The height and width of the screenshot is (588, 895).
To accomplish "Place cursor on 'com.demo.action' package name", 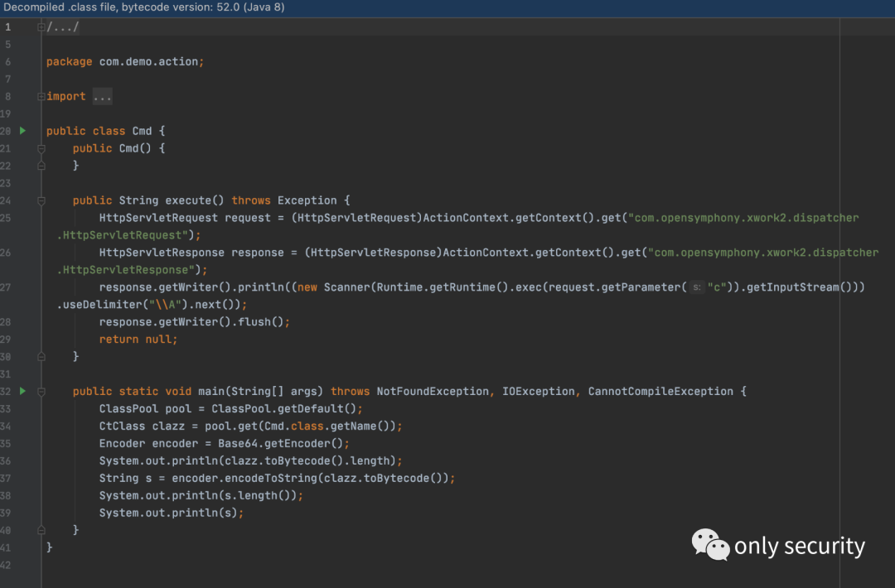I will pyautogui.click(x=148, y=61).
